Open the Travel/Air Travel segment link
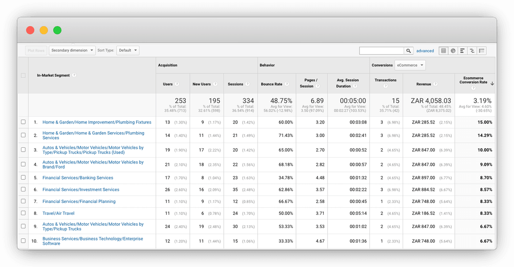The width and height of the screenshot is (514, 267). [x=59, y=213]
